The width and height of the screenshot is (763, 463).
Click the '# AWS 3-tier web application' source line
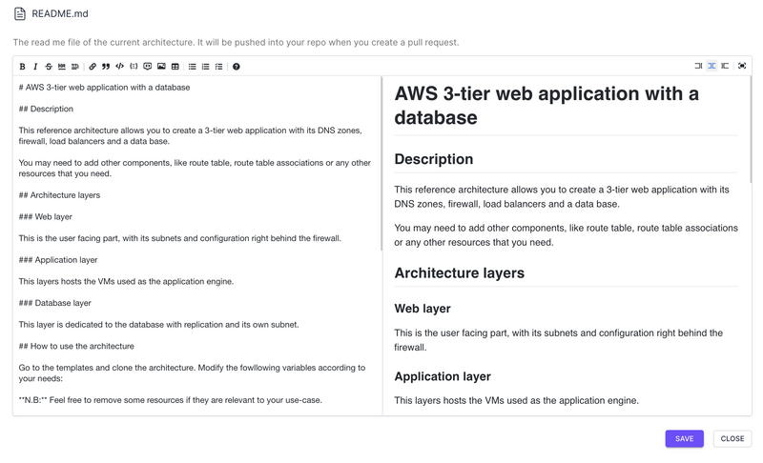pyautogui.click(x=104, y=88)
